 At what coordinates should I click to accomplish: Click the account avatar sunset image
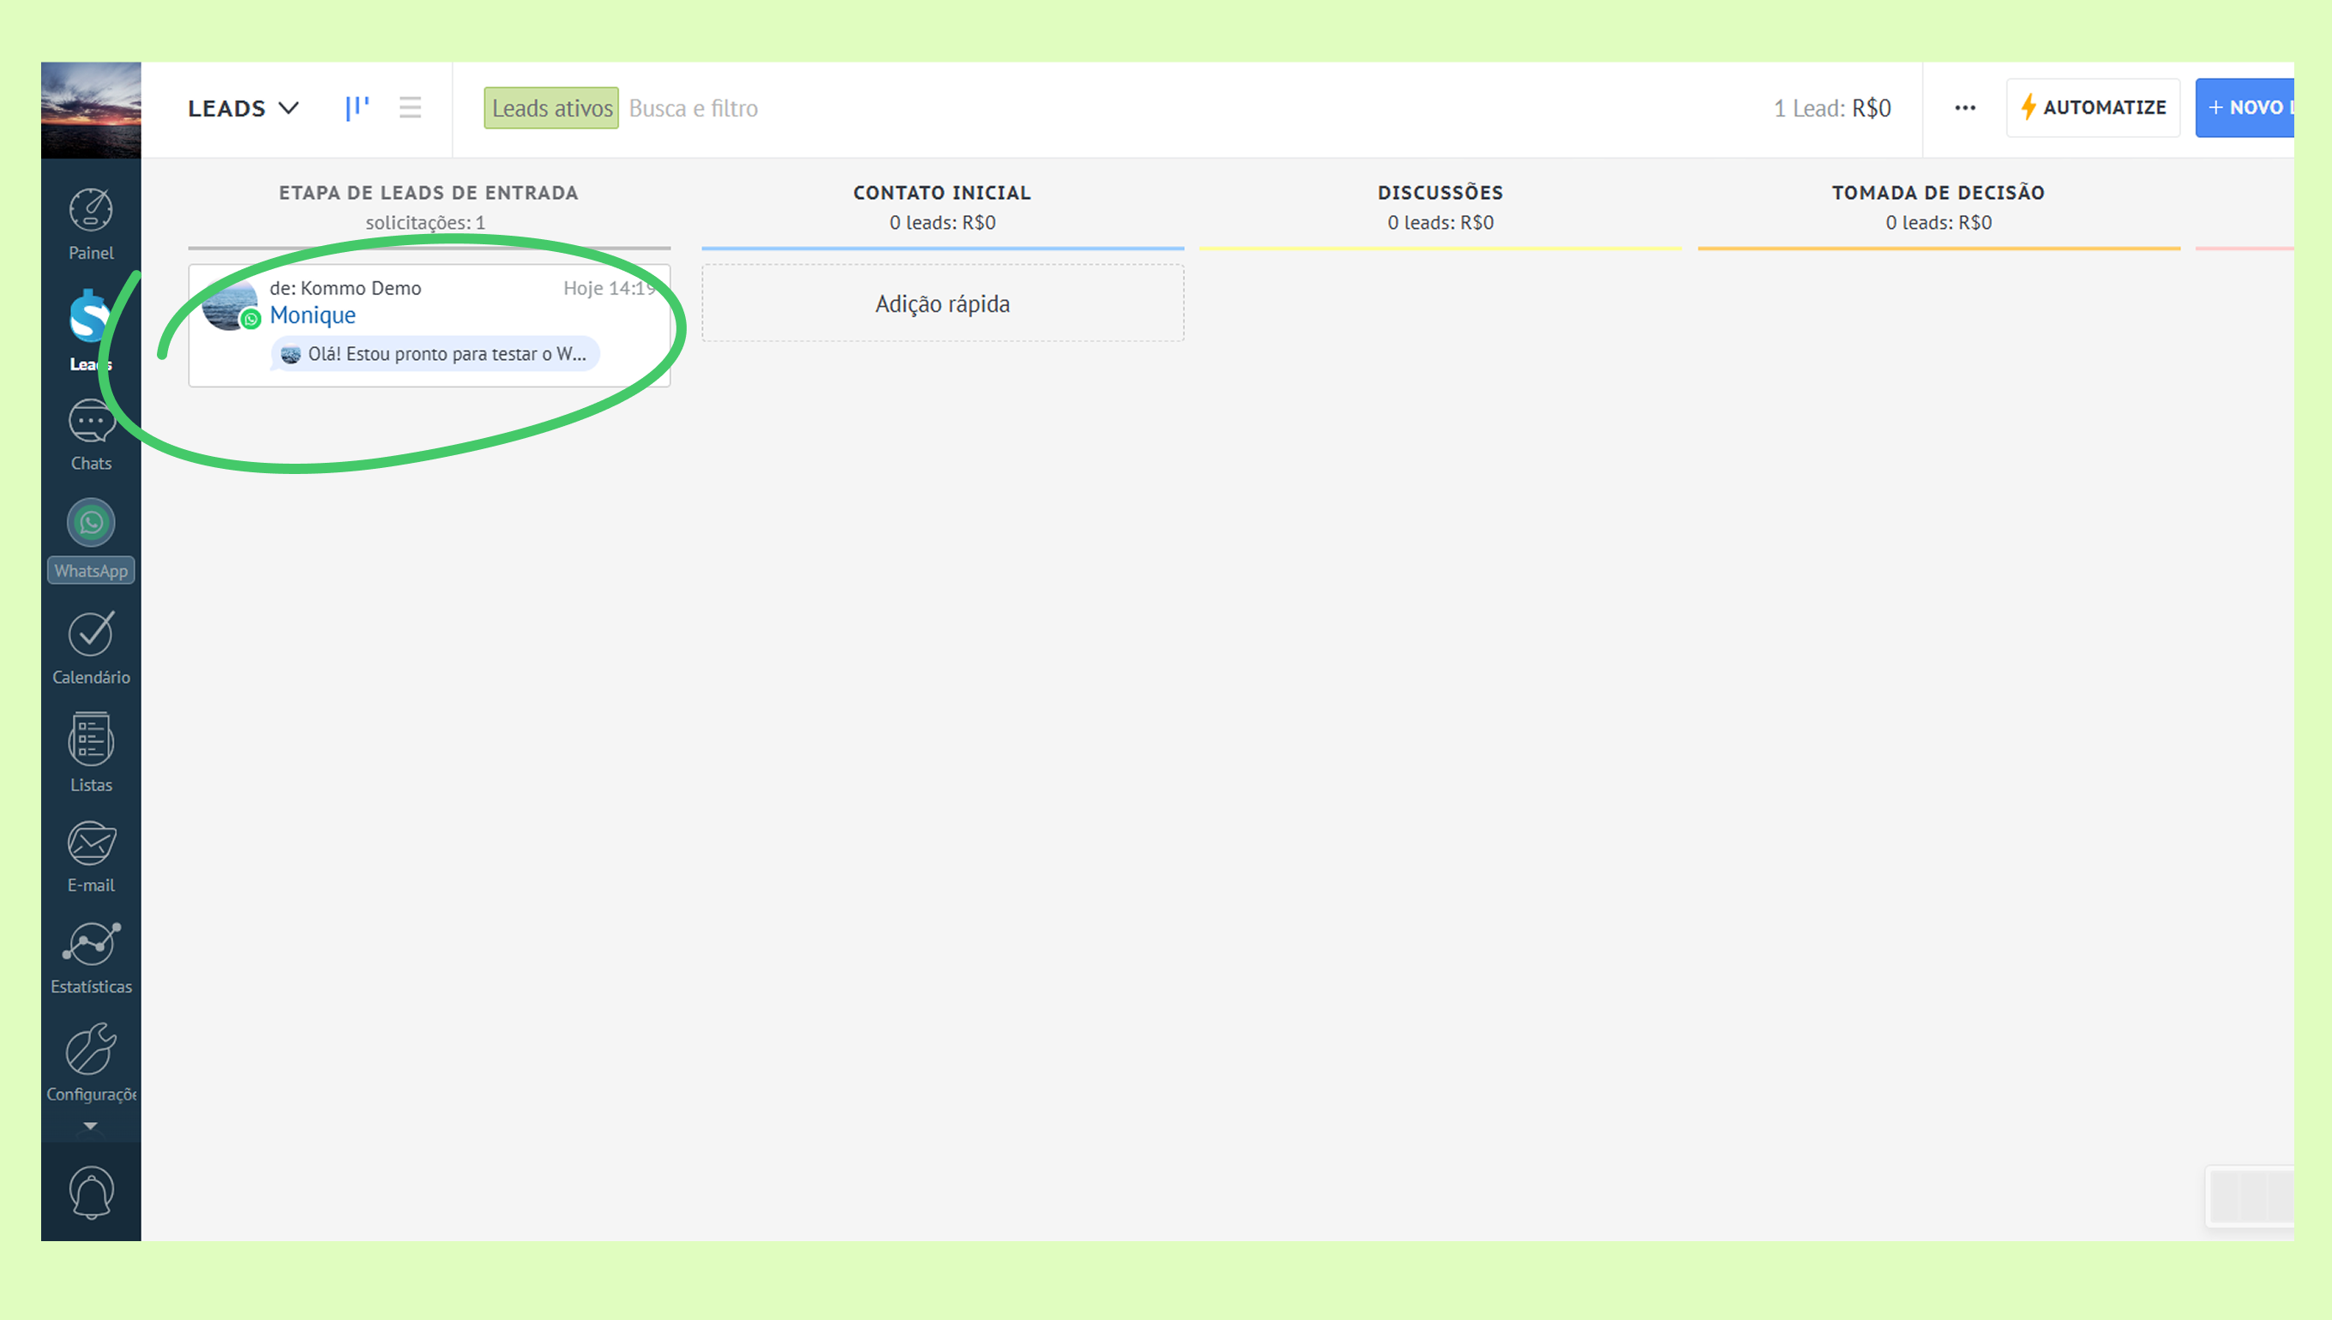(x=91, y=110)
